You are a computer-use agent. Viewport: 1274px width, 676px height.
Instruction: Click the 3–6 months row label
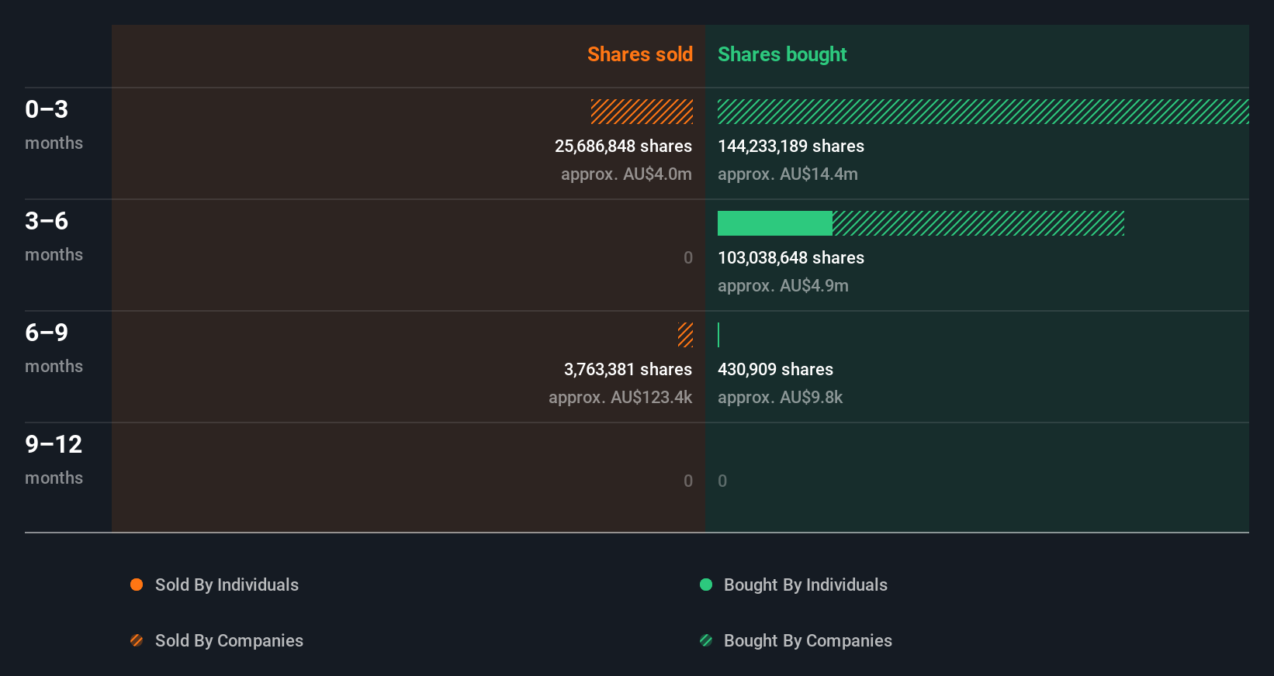(54, 236)
